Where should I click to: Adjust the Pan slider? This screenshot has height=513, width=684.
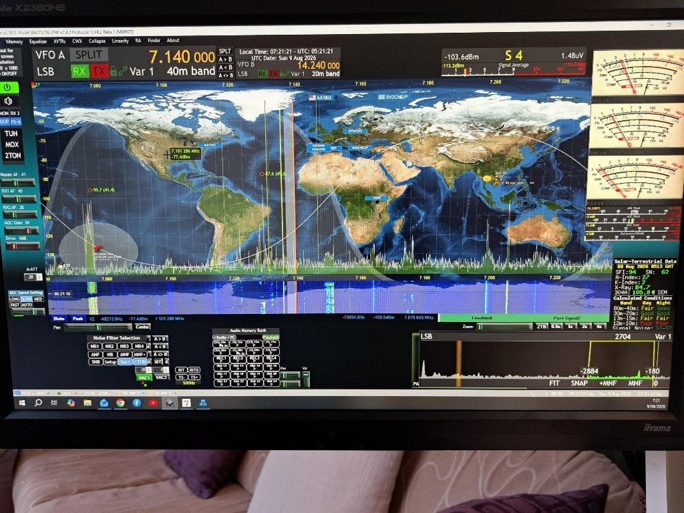(x=97, y=327)
